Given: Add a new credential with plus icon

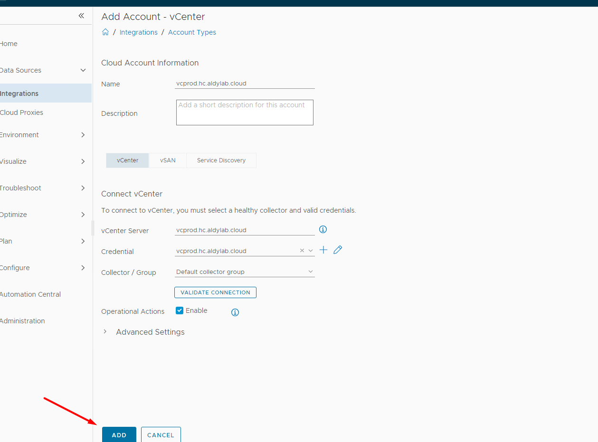Looking at the screenshot, I should [x=323, y=250].
